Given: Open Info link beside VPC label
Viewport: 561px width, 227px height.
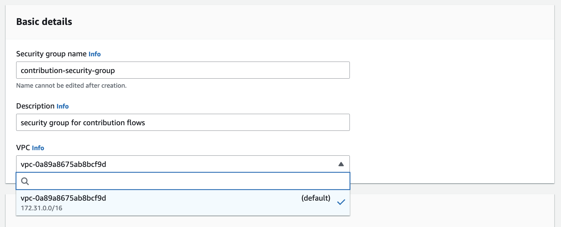Looking at the screenshot, I should pyautogui.click(x=38, y=148).
